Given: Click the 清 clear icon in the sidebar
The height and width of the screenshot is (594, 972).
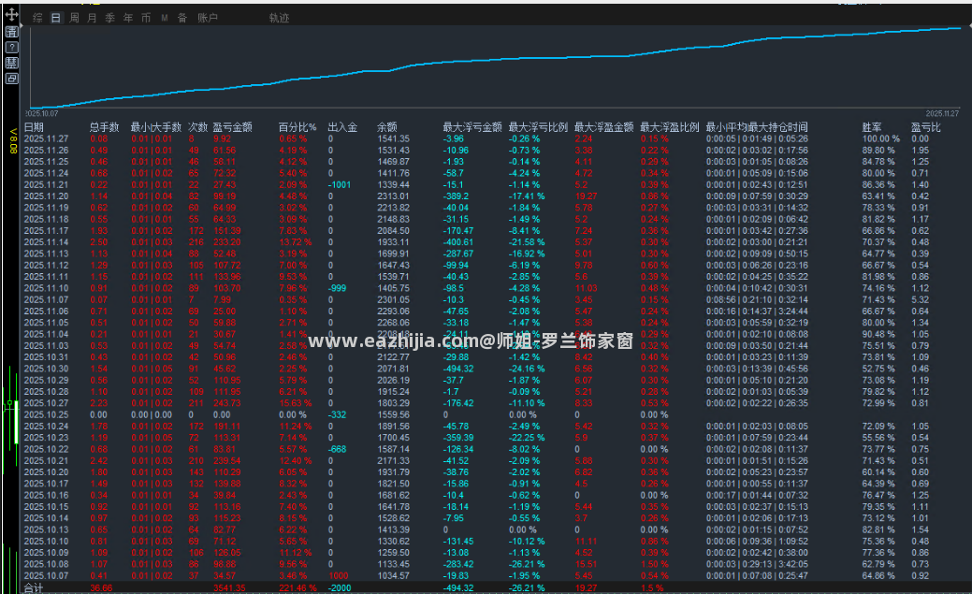Looking at the screenshot, I should [x=12, y=32].
